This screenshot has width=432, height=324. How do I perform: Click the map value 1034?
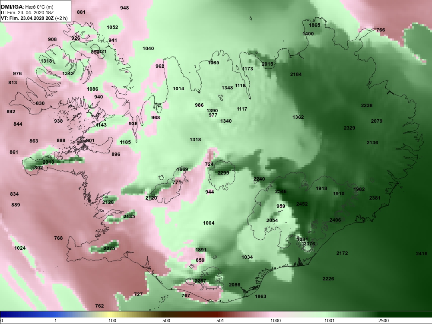[x=247, y=257]
